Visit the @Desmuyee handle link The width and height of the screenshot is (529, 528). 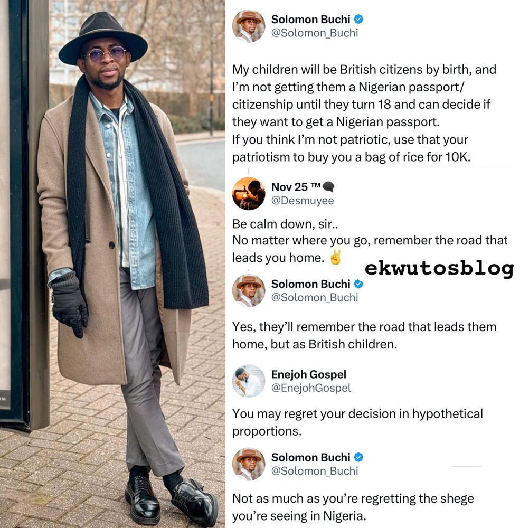click(303, 201)
